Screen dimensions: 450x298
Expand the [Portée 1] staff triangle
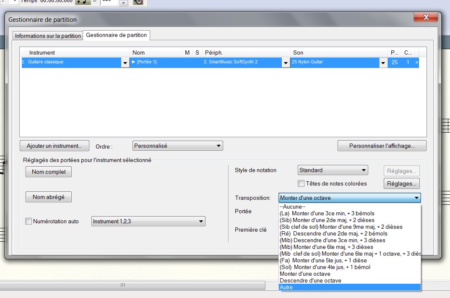point(134,62)
